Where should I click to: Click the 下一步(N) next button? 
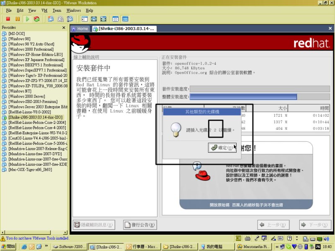[315, 225]
